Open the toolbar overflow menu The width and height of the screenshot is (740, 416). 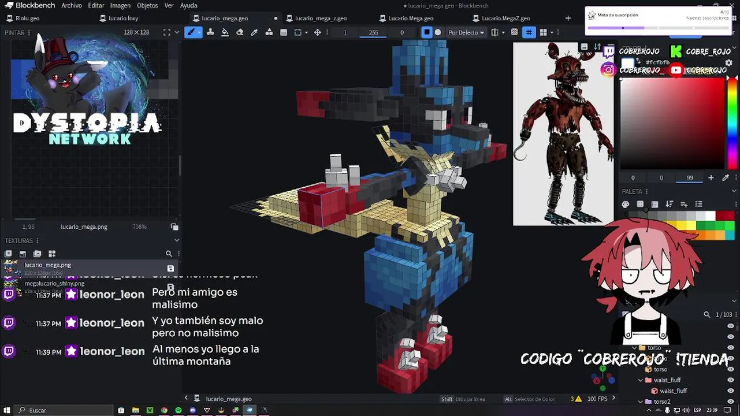coord(559,32)
